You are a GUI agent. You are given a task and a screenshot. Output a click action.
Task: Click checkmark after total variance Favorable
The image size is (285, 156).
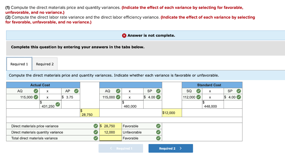tap(158, 138)
